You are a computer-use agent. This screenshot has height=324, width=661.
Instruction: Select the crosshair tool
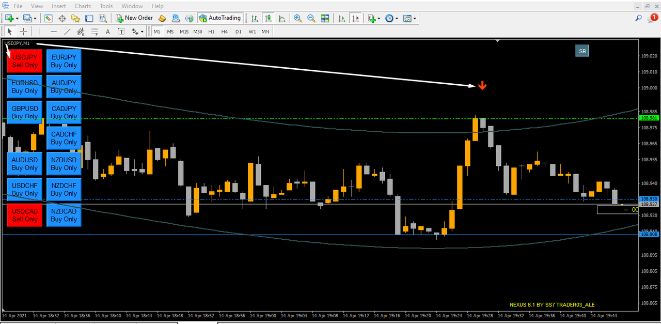click(23, 32)
